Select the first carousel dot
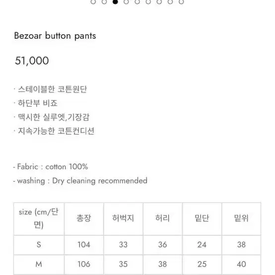275x275 pixels. (x=93, y=2)
